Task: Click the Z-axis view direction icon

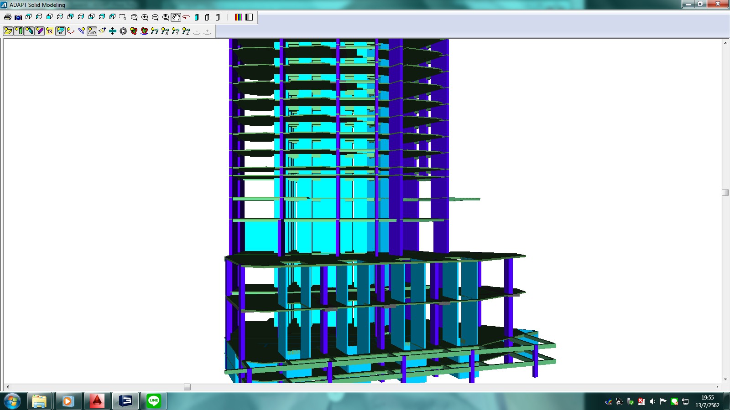Action: (x=186, y=31)
